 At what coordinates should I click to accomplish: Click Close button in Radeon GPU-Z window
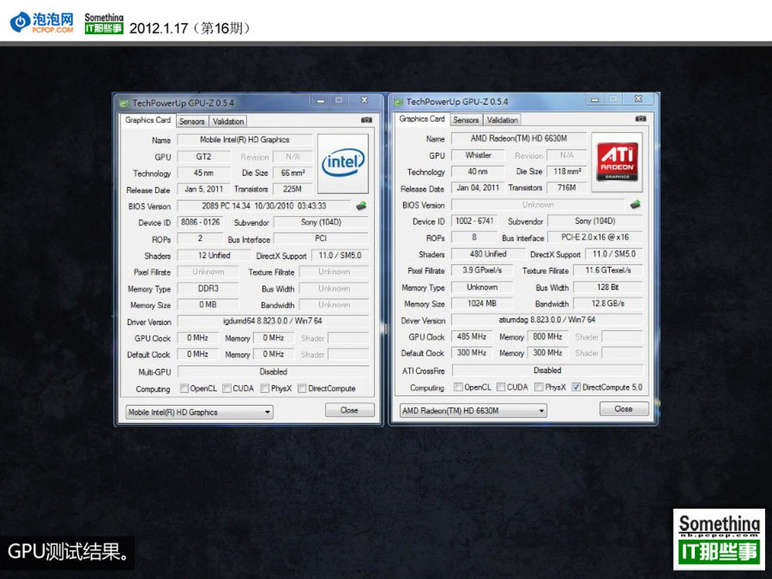(624, 408)
